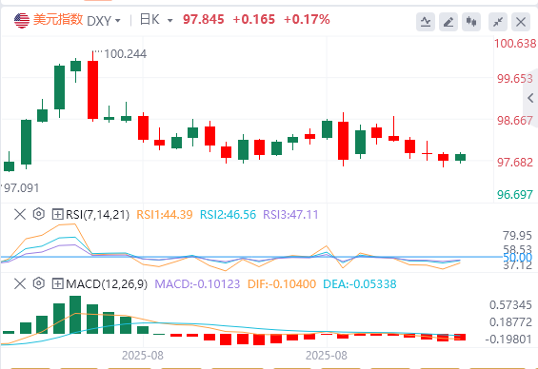538x369 pixels.
Task: Click the MACD(12,26,9) label
Action: pos(107,284)
